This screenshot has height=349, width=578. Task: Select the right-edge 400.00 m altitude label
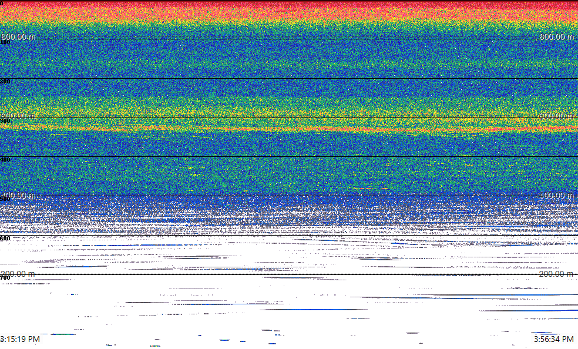(557, 195)
